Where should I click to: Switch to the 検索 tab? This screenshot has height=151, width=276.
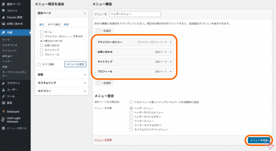click(x=66, y=24)
